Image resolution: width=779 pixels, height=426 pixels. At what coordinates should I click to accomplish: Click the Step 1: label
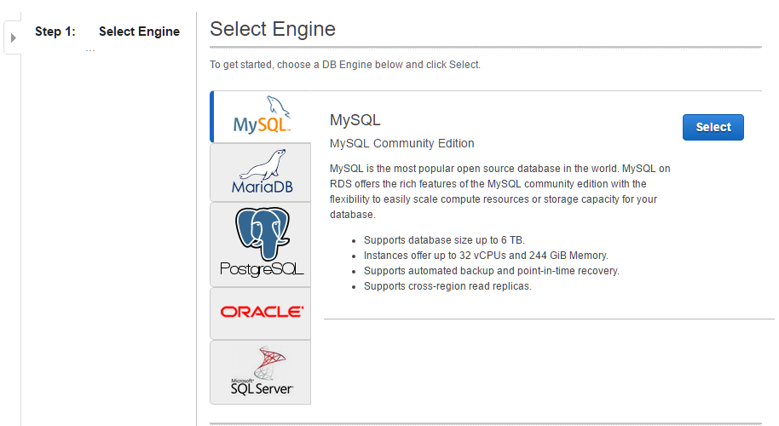click(55, 32)
